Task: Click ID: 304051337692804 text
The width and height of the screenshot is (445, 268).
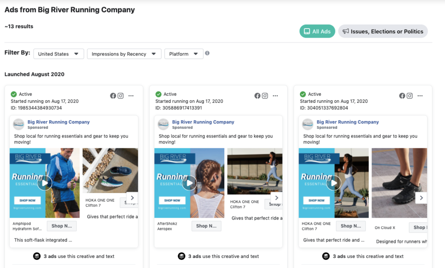Action: click(x=324, y=108)
